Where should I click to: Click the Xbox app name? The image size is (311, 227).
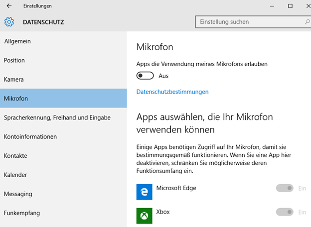pos(163,212)
